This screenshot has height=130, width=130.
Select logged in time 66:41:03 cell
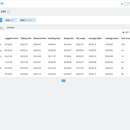click(x=8, y=56)
